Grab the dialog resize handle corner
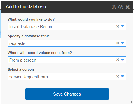 131,102
